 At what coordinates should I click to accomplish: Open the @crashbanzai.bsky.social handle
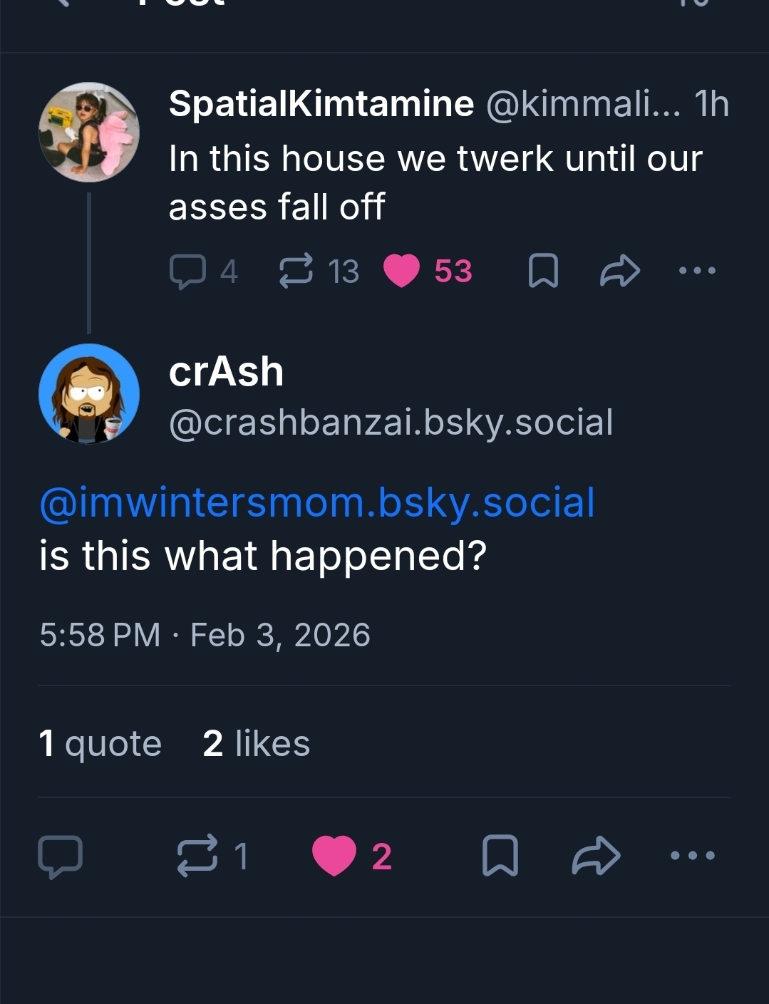point(391,423)
